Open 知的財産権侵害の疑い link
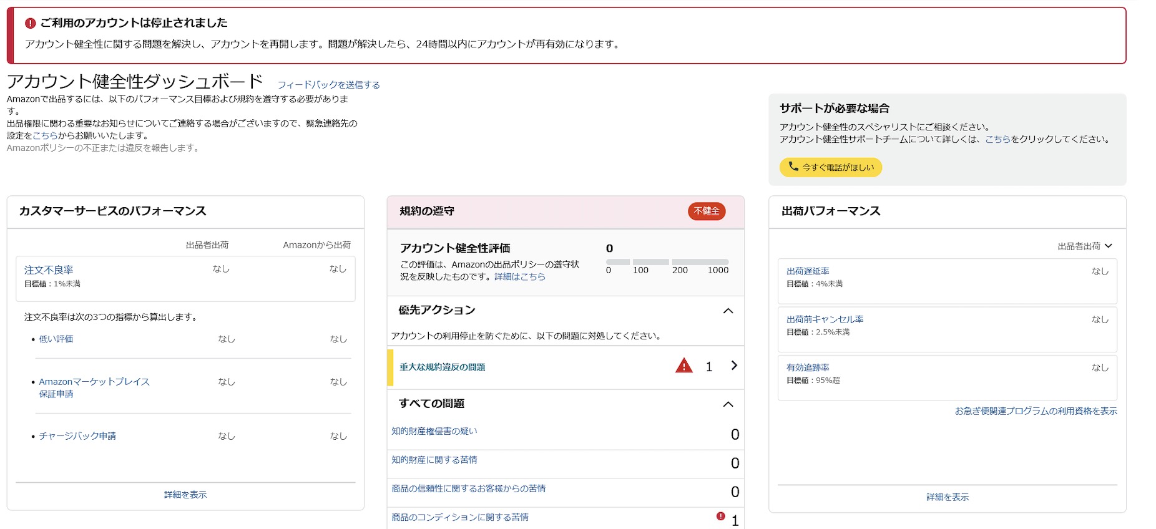This screenshot has width=1156, height=529. (x=434, y=431)
